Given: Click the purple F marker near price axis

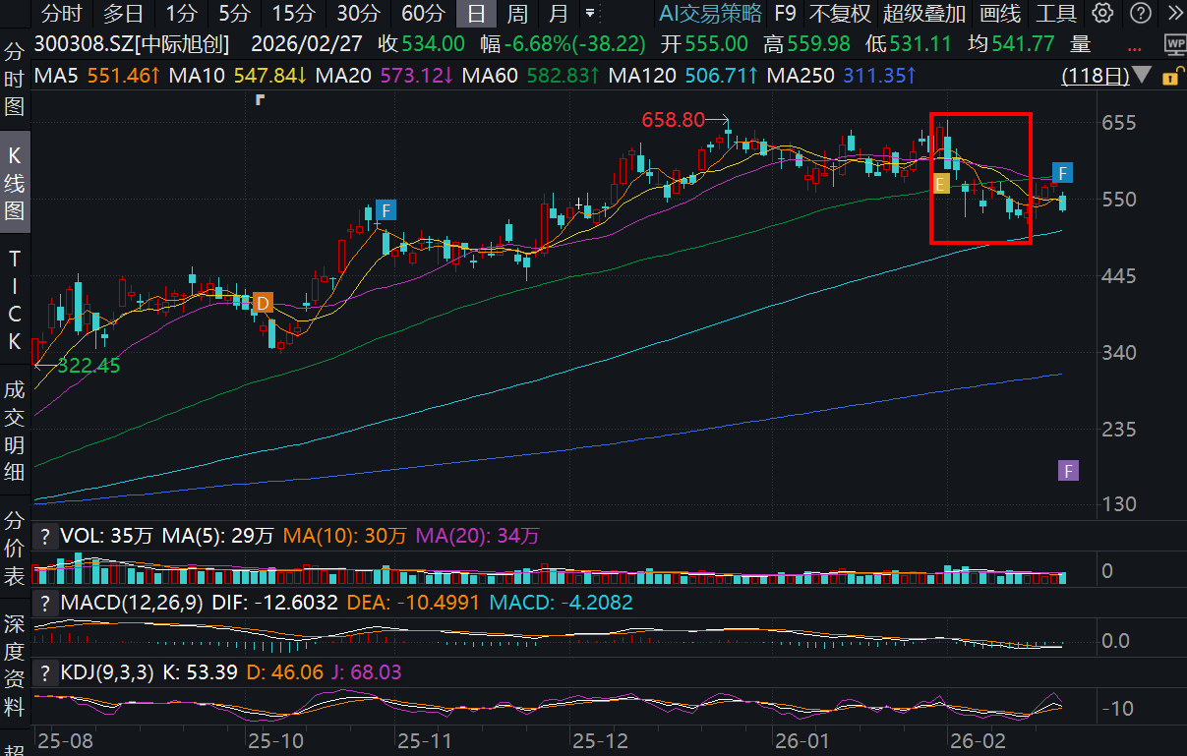Looking at the screenshot, I should (1068, 470).
